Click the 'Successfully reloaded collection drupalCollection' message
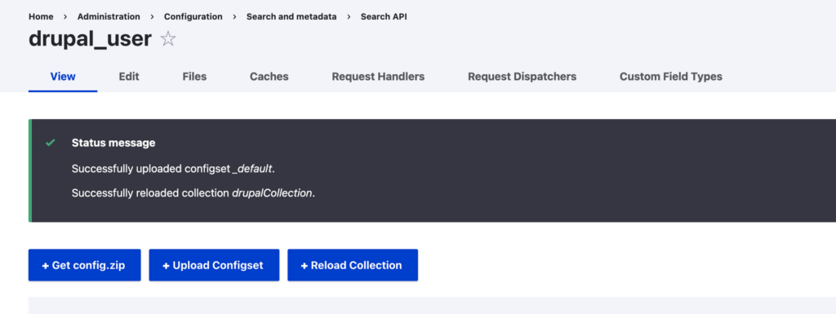Screen dimensions: 836x314 193,192
